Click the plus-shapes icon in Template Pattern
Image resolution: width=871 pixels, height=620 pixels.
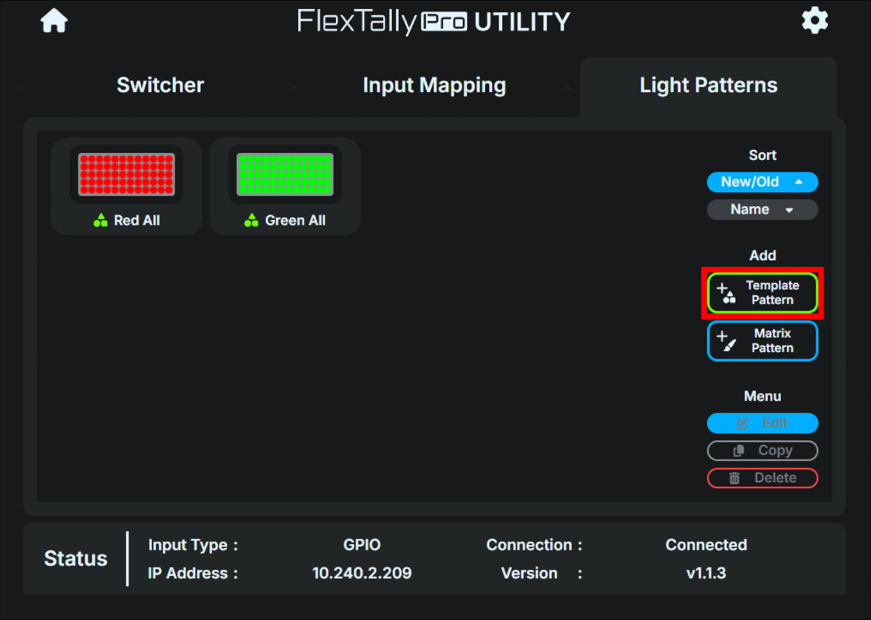(x=726, y=293)
